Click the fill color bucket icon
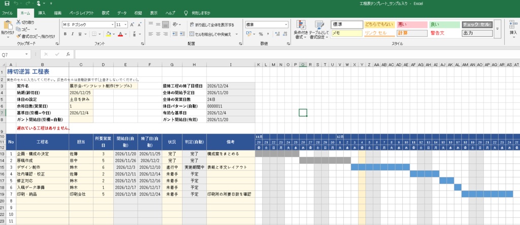This screenshot has height=225, width=520. (109, 34)
